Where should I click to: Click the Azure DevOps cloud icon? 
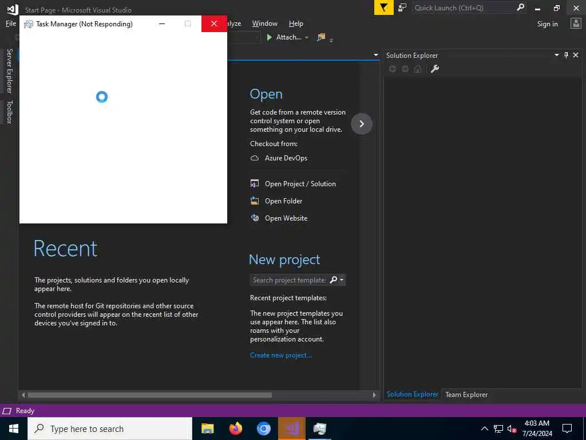click(255, 158)
